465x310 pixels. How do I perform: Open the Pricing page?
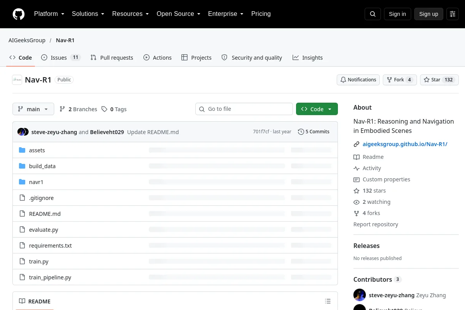(261, 14)
